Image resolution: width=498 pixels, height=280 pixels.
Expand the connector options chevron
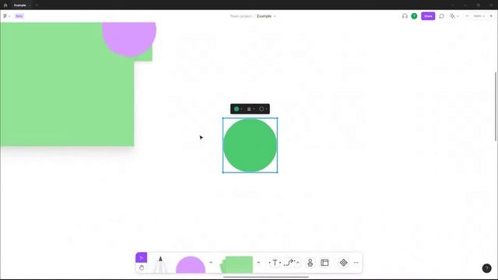297,263
